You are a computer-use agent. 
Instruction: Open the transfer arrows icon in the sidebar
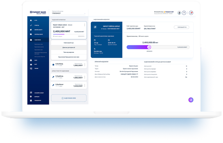click(31, 25)
